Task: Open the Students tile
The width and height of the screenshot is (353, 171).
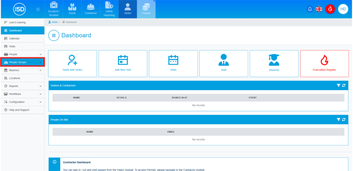Action: (x=274, y=63)
